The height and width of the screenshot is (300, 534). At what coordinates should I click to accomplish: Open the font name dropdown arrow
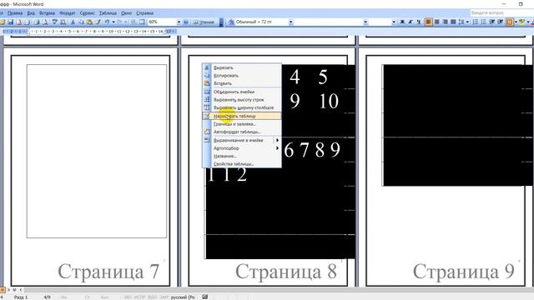(x=365, y=22)
